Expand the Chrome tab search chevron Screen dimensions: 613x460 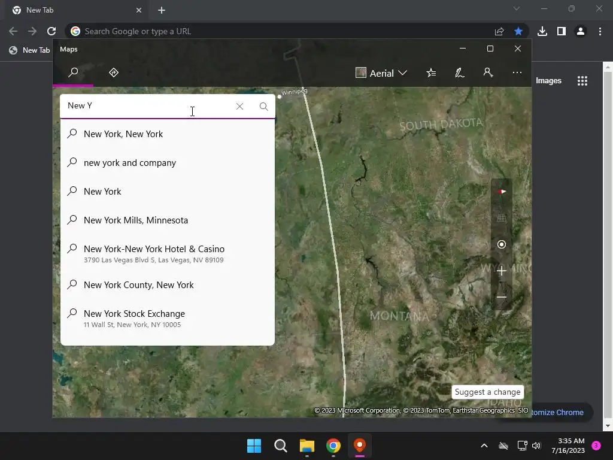[517, 8]
